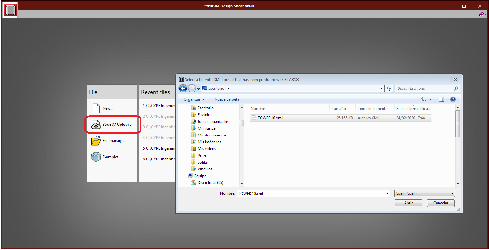Screen dimensions: 489x250
Task: Open the *.xml file type dropdown
Action: [x=425, y=193]
